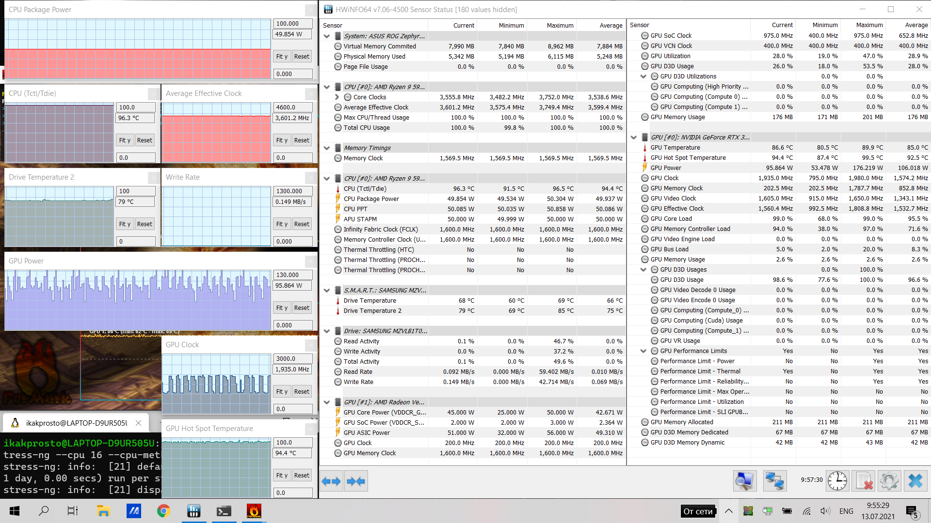Collapse GPU Performance Limits subtree

click(643, 351)
